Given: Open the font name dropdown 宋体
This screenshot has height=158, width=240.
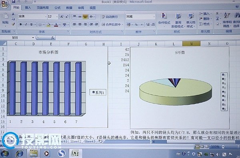Looking at the screenshot, I should (x=32, y=16).
